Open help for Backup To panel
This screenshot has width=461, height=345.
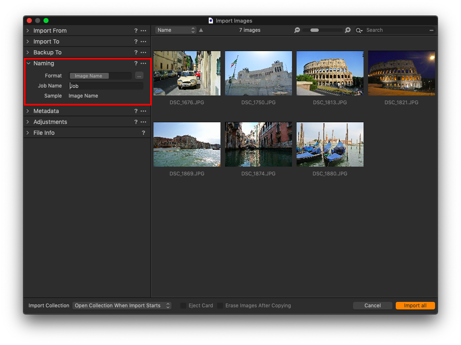(x=136, y=52)
